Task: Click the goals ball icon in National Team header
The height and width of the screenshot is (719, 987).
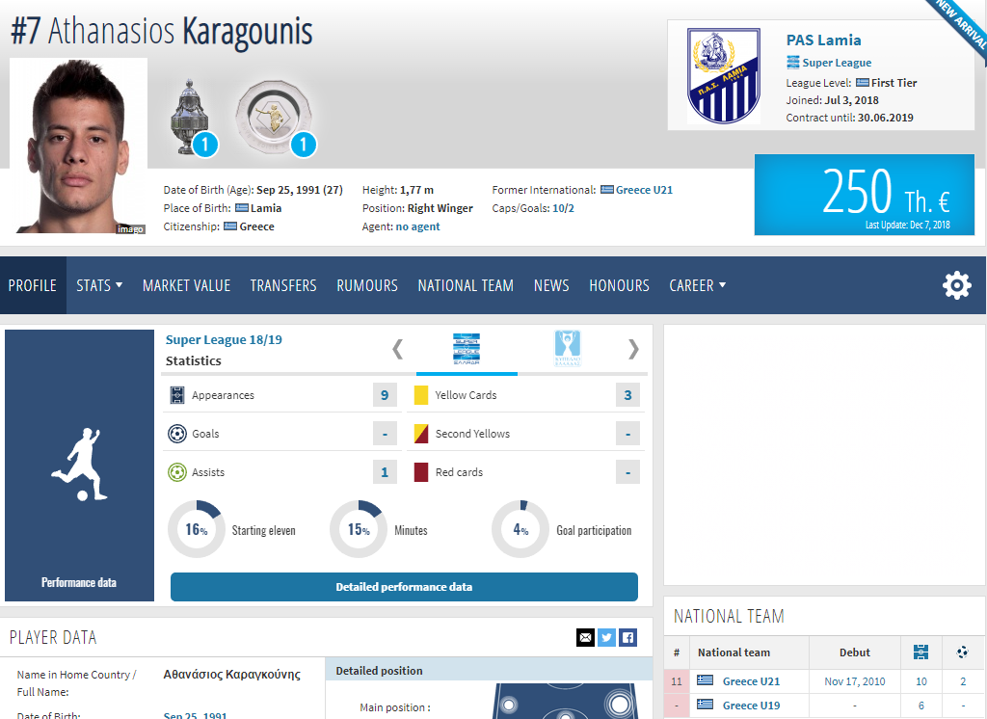Action: click(963, 652)
